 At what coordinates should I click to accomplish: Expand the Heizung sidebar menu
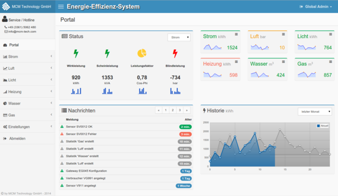pos(27,91)
